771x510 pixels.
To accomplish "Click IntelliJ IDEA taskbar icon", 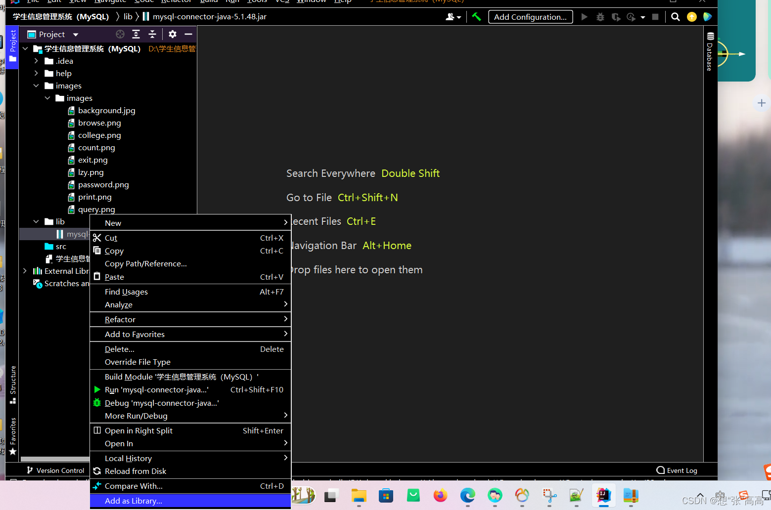I will (603, 495).
